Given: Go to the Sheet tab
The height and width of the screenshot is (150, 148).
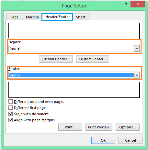Looking at the screenshot, I should (81, 17).
